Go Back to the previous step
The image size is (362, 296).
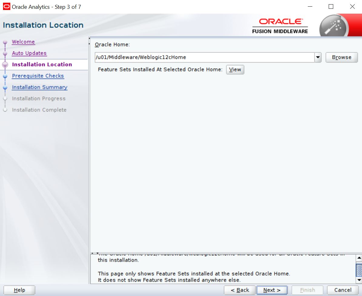(240, 290)
